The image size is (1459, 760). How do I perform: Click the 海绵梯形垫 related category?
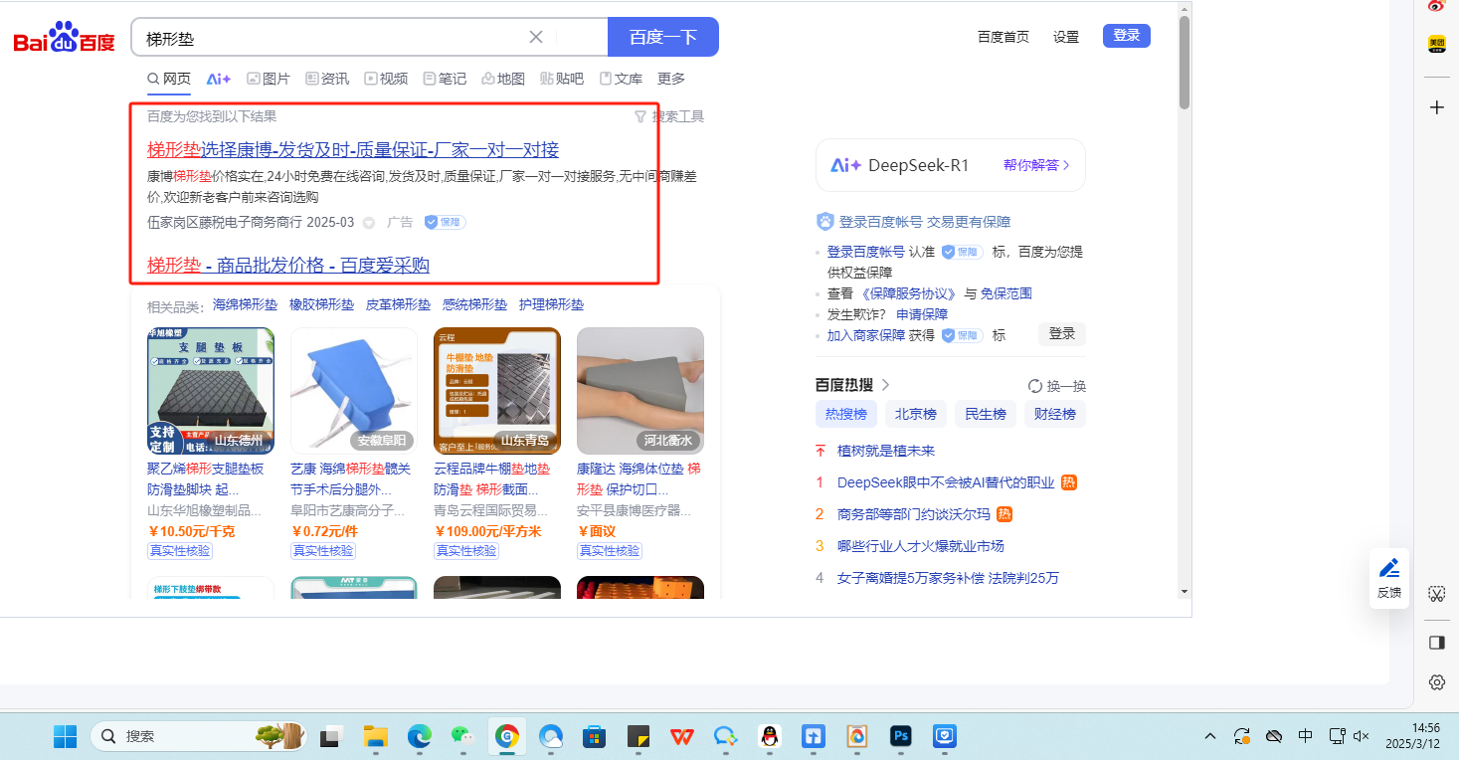(x=245, y=304)
